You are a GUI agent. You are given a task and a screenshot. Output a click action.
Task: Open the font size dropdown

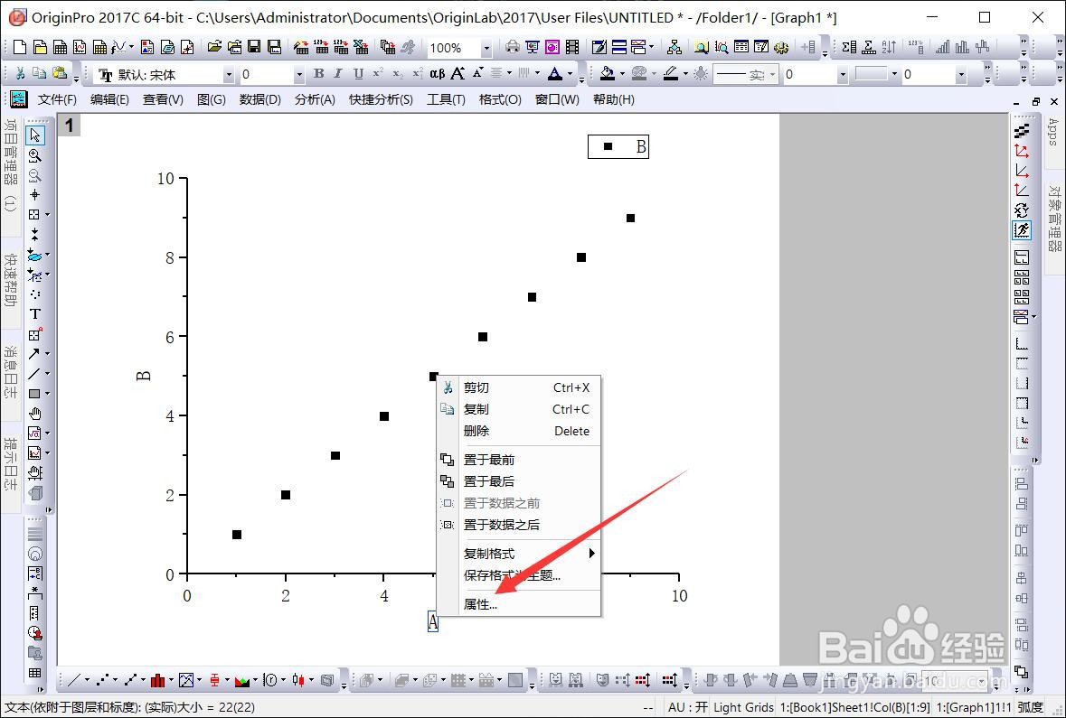(298, 74)
